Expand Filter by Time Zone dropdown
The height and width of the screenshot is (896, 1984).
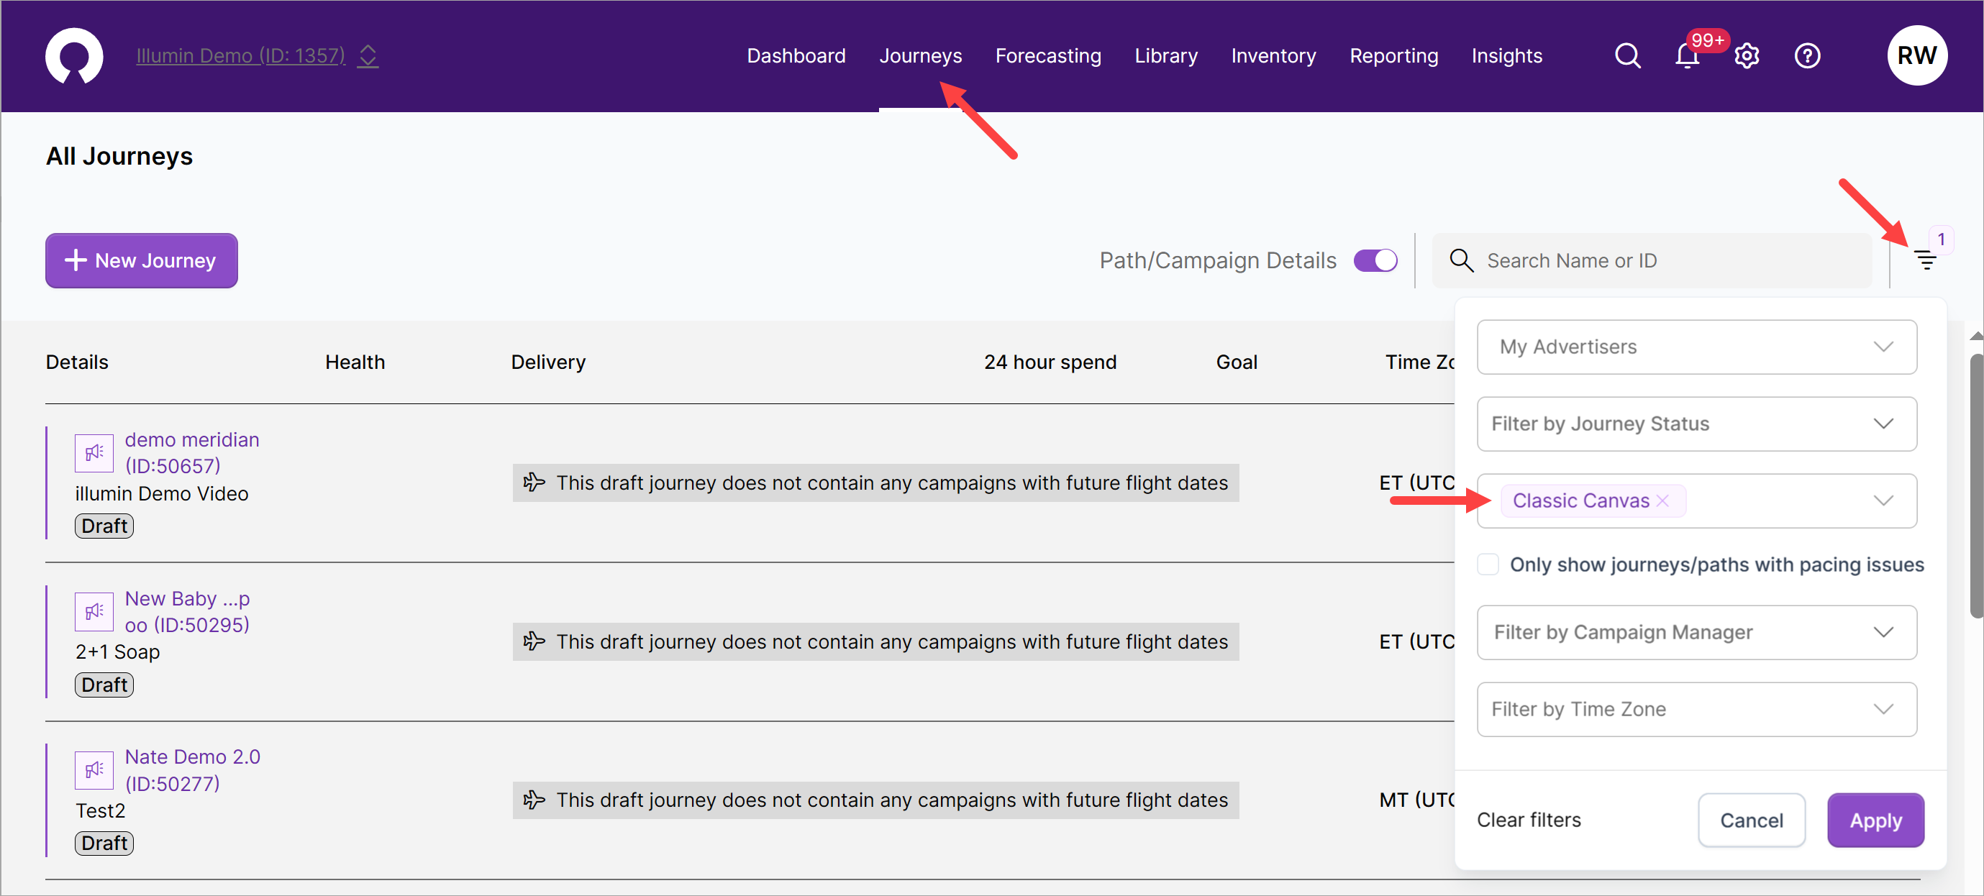coord(1696,709)
